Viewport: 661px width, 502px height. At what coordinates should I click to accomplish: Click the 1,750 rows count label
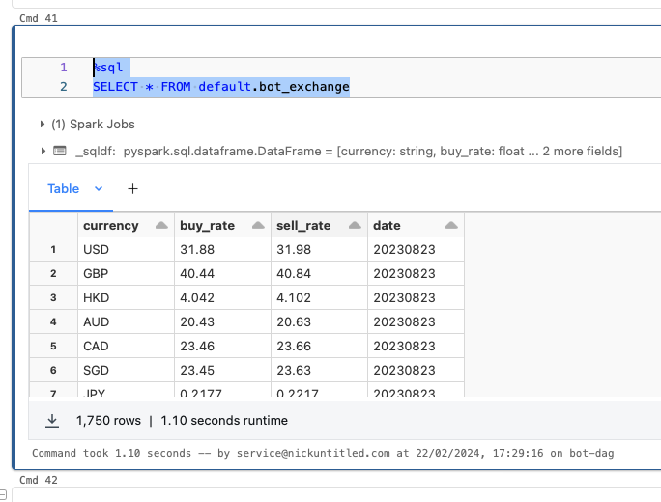(x=108, y=421)
